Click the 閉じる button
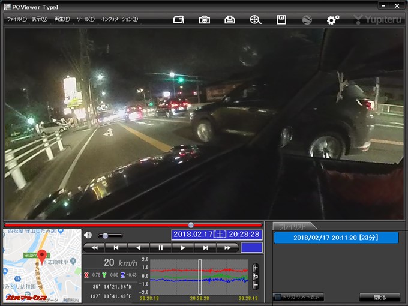This screenshot has height=306, width=408. [x=379, y=297]
